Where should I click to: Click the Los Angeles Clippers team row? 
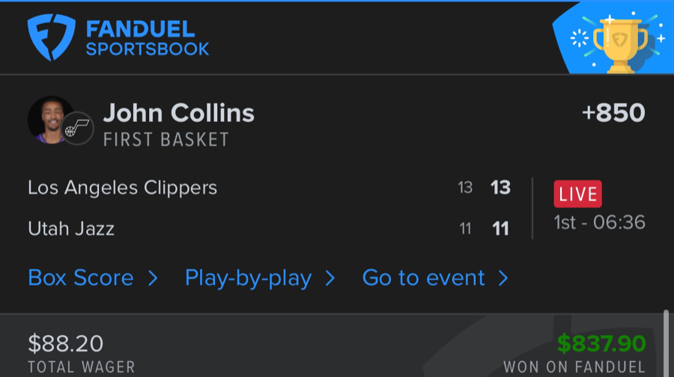pyautogui.click(x=123, y=187)
